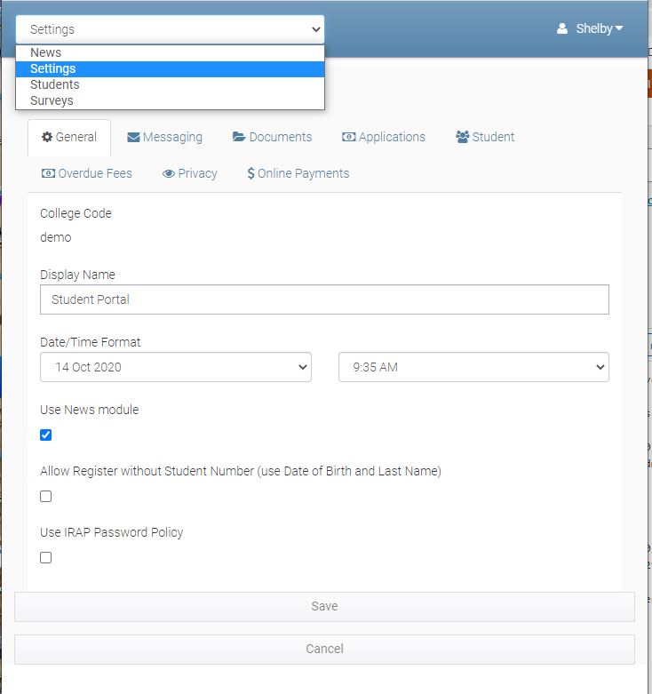
Task: Choose Surveys in the dropdown list
Action: click(52, 100)
